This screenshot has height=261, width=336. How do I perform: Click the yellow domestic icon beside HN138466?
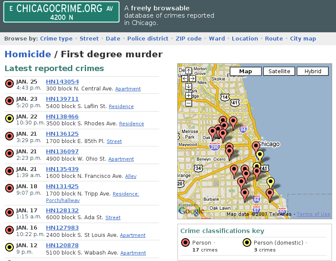pos(9,118)
